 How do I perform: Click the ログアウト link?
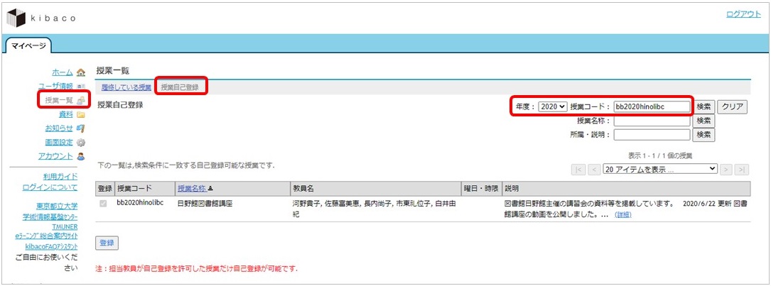pos(743,14)
